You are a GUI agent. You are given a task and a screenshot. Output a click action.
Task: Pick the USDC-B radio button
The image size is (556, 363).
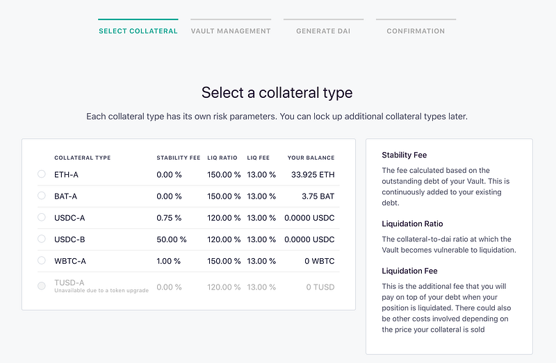point(42,239)
